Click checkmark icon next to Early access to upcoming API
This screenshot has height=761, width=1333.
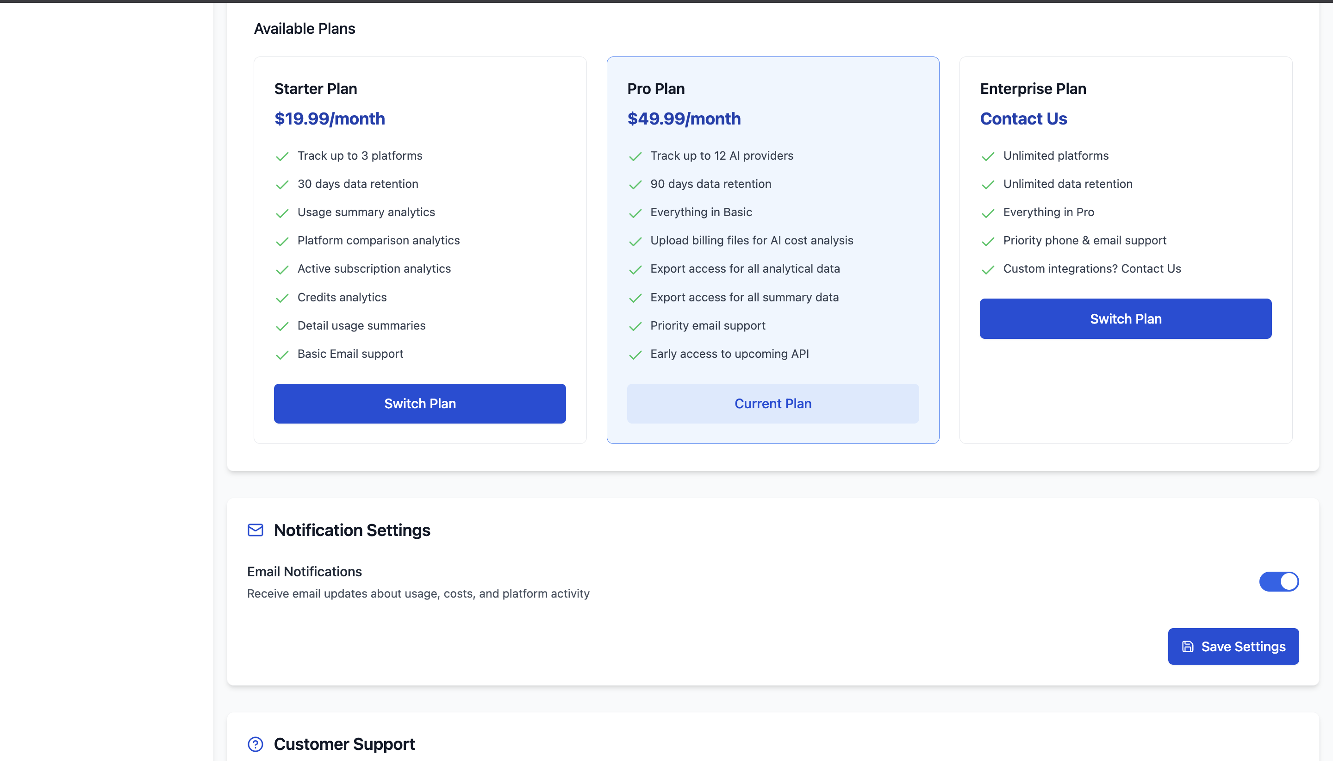[635, 355]
